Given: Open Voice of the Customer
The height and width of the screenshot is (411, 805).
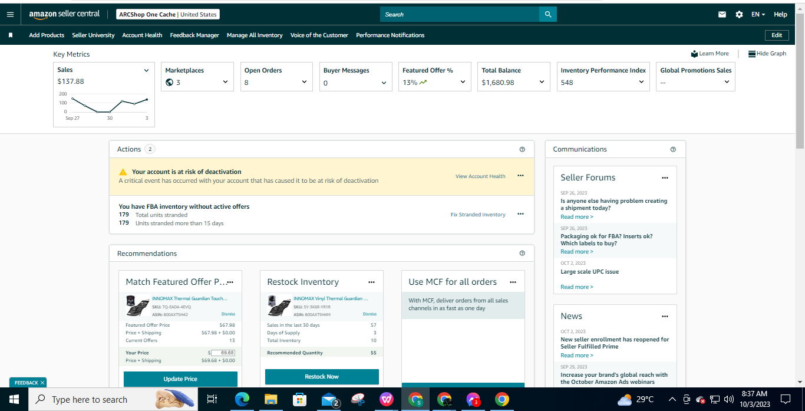Looking at the screenshot, I should point(319,35).
